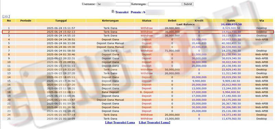Screen dimensions: 275x129
Task: Open the Lihat Transaksi Lama link
Action: pos(120,122)
